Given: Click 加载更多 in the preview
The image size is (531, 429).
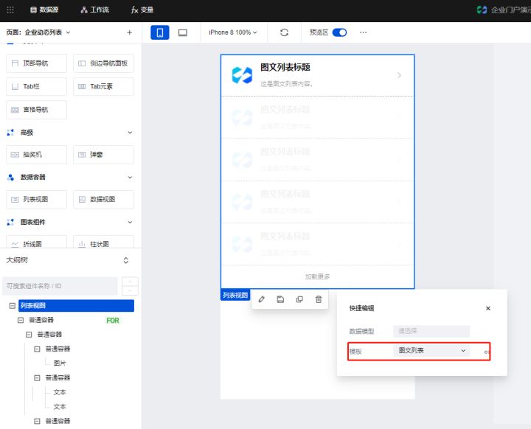Looking at the screenshot, I should pos(317,276).
